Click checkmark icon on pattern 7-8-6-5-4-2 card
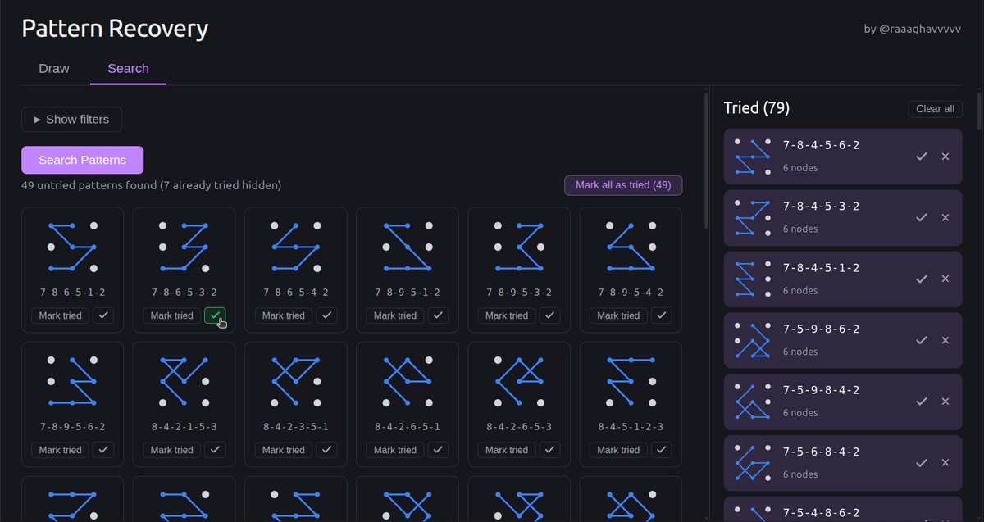 pyautogui.click(x=326, y=315)
